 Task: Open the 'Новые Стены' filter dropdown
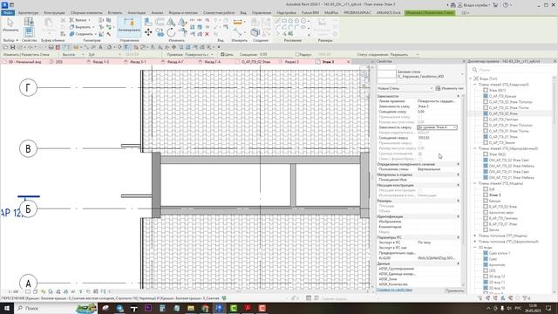point(405,88)
